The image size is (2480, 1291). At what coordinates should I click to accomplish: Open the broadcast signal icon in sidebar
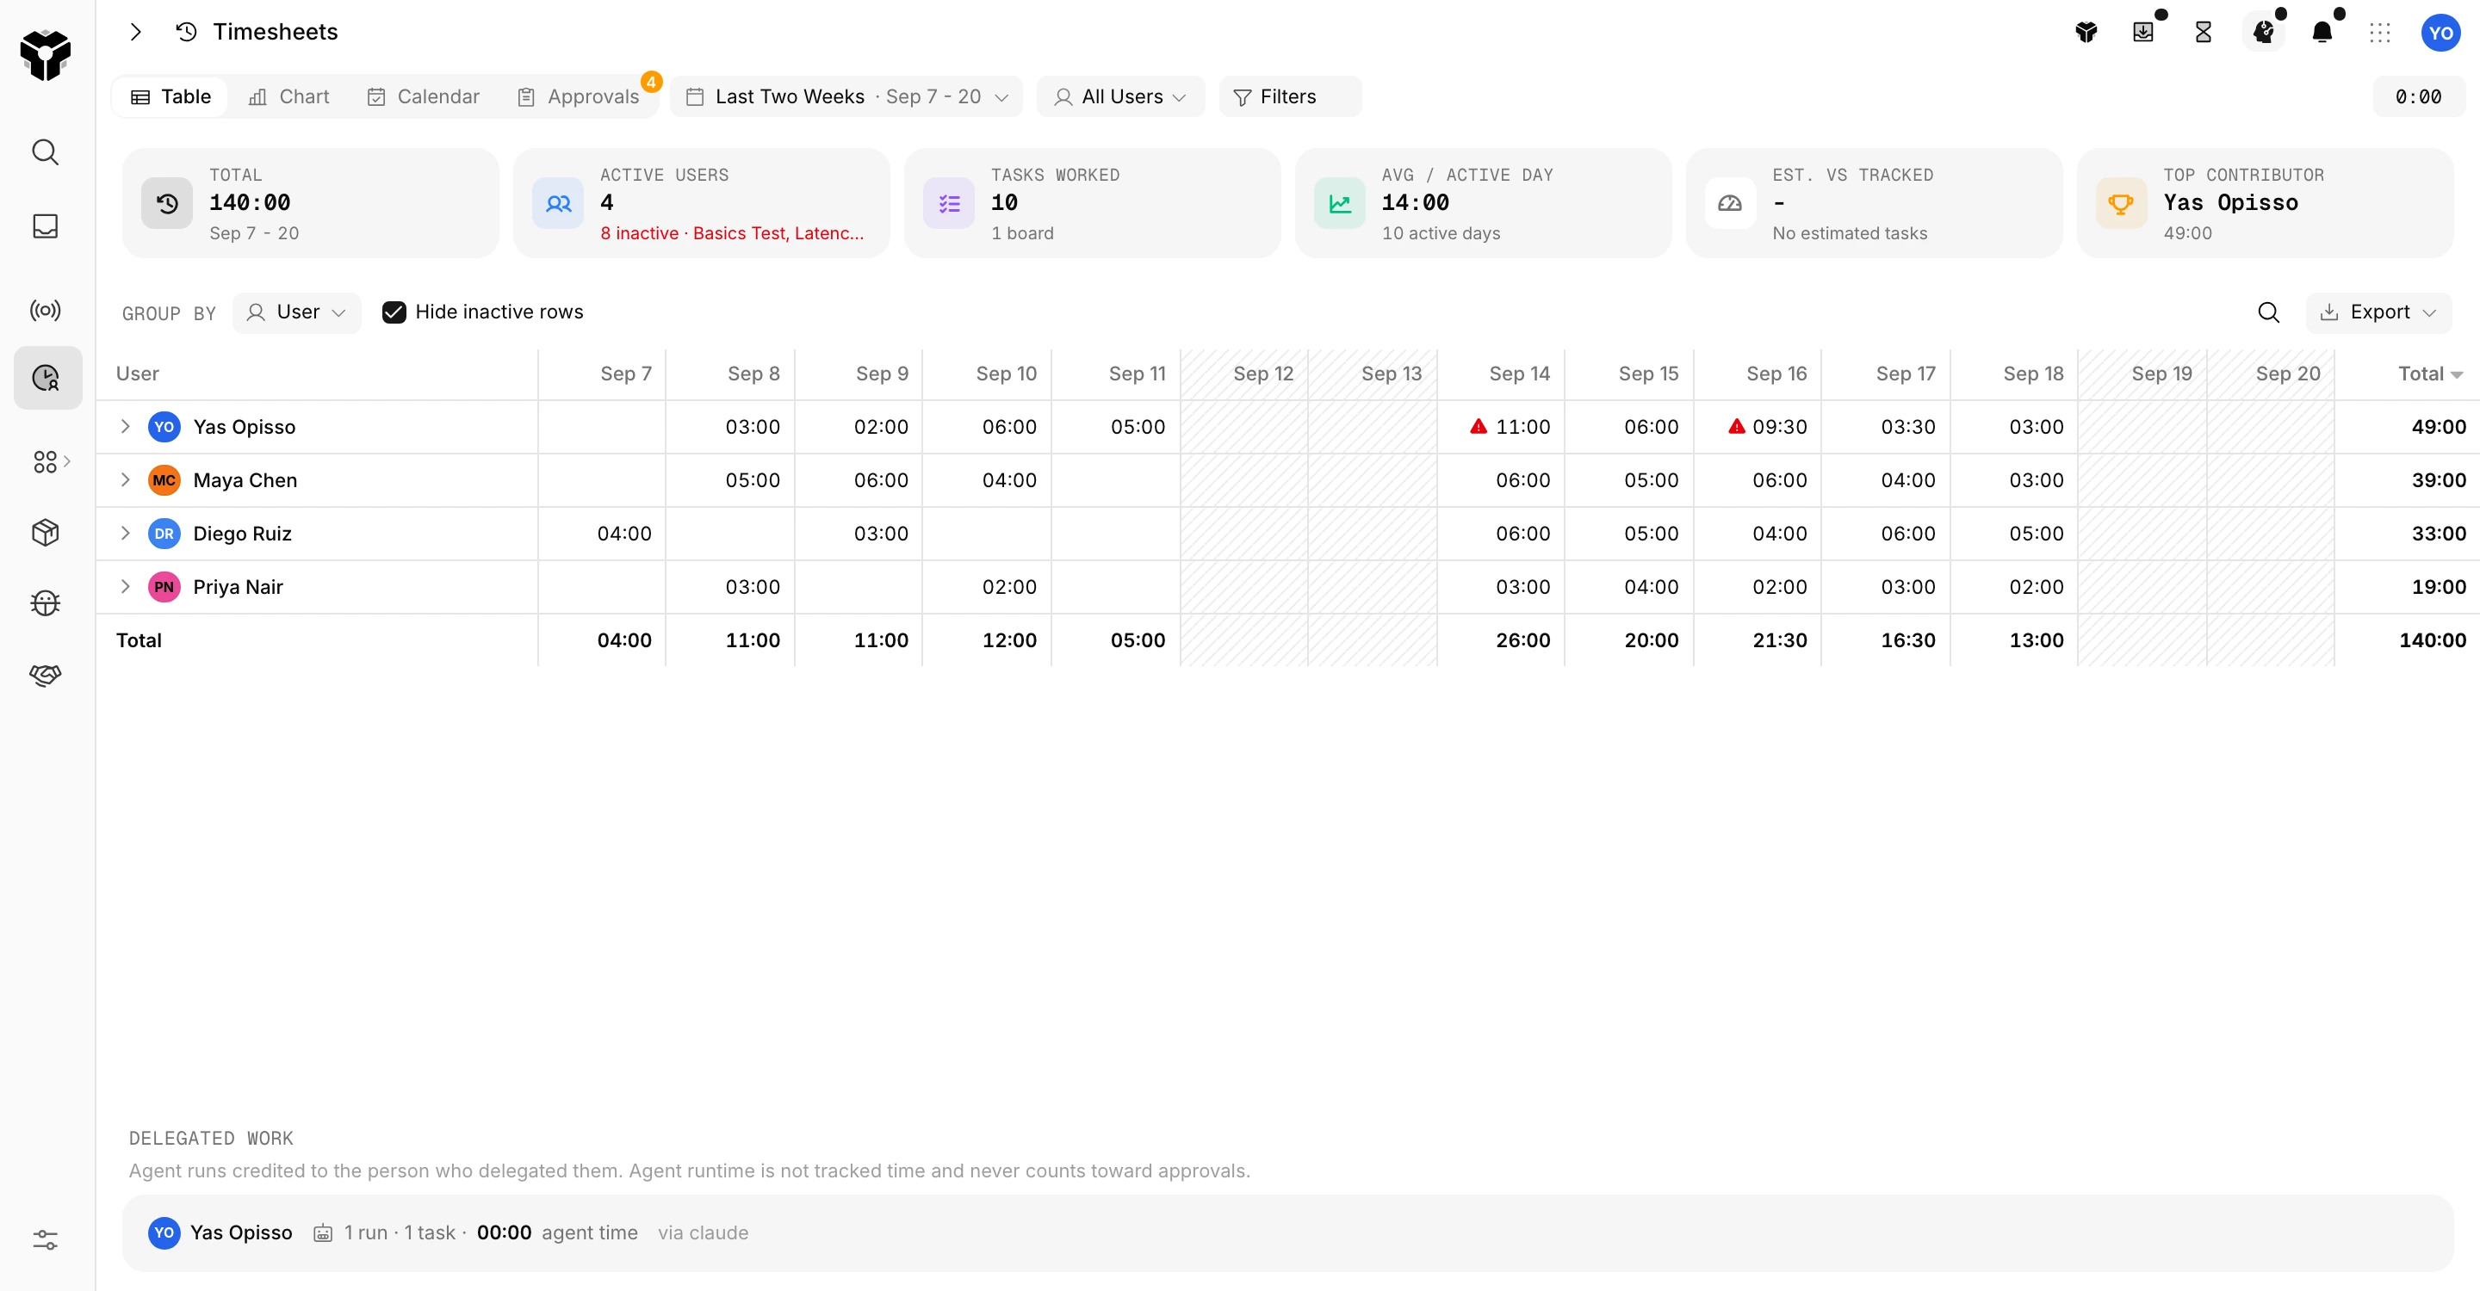pos(46,310)
